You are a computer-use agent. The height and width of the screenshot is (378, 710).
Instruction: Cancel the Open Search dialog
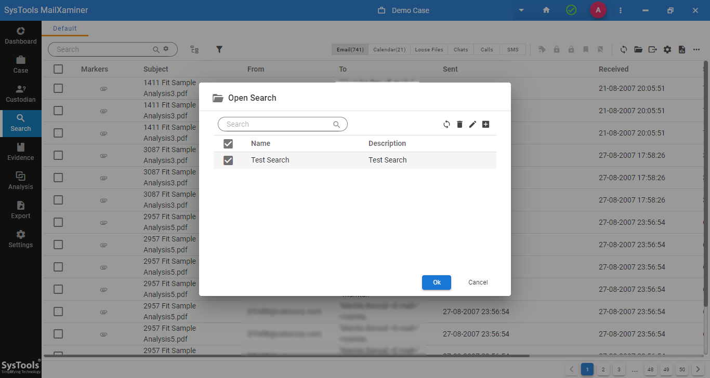(478, 282)
